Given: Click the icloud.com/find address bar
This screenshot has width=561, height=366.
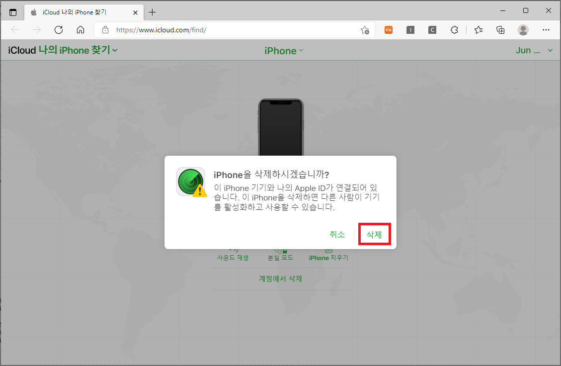Looking at the screenshot, I should [235, 30].
